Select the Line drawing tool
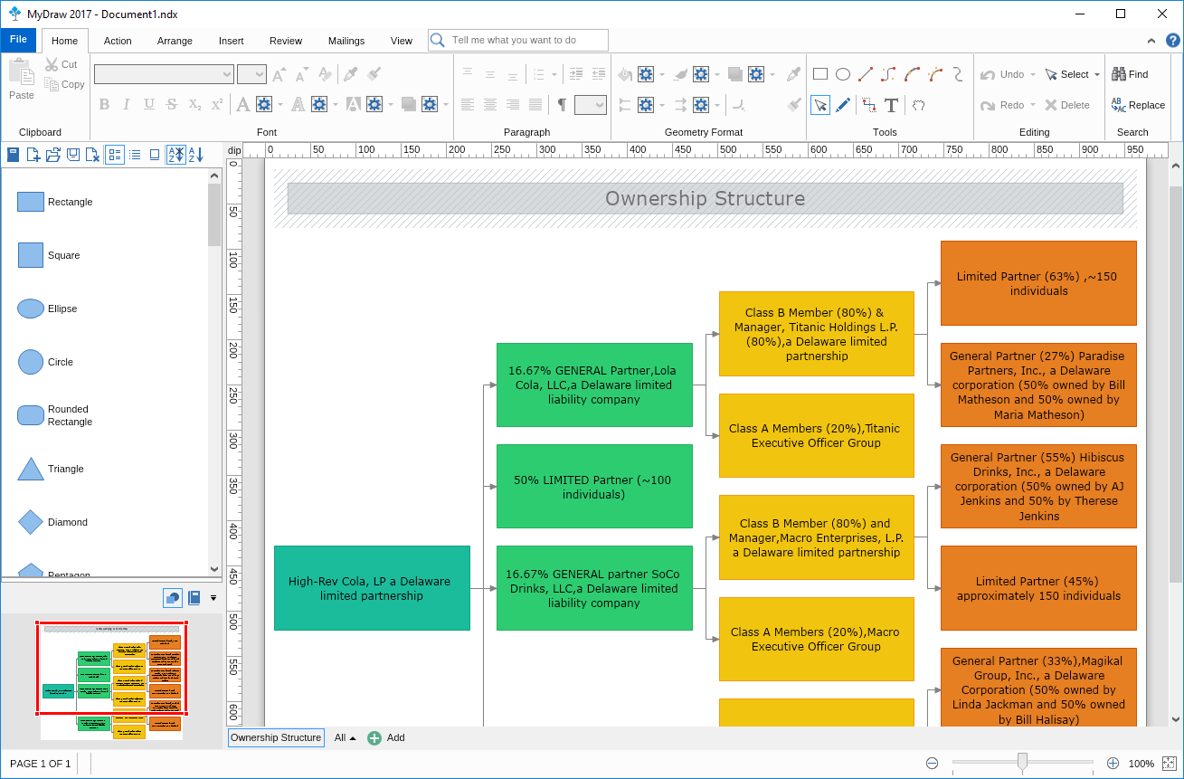 866,74
